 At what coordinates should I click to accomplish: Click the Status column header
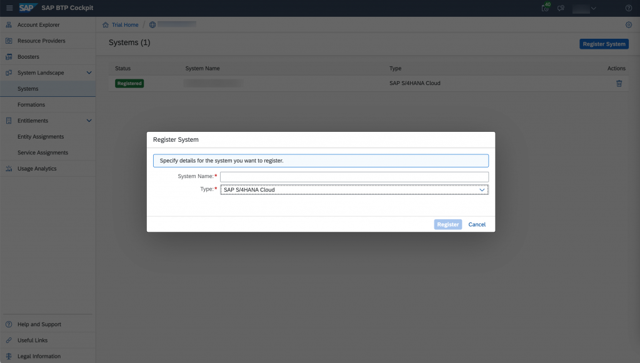point(123,69)
